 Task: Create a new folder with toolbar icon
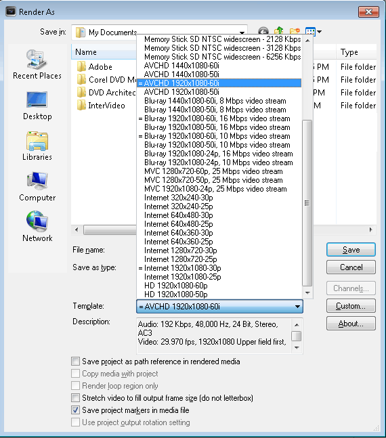[295, 32]
